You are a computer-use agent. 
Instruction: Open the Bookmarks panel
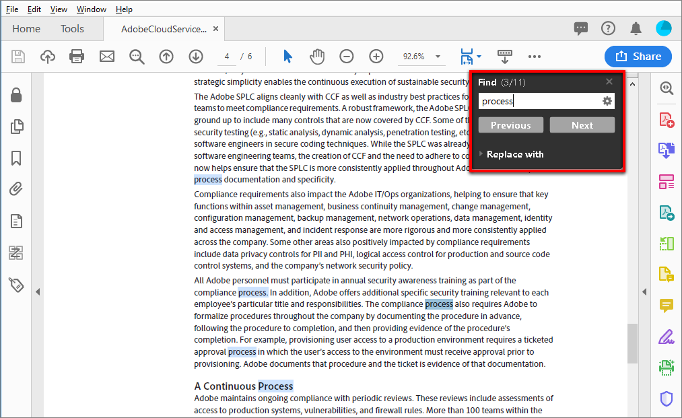(x=16, y=158)
